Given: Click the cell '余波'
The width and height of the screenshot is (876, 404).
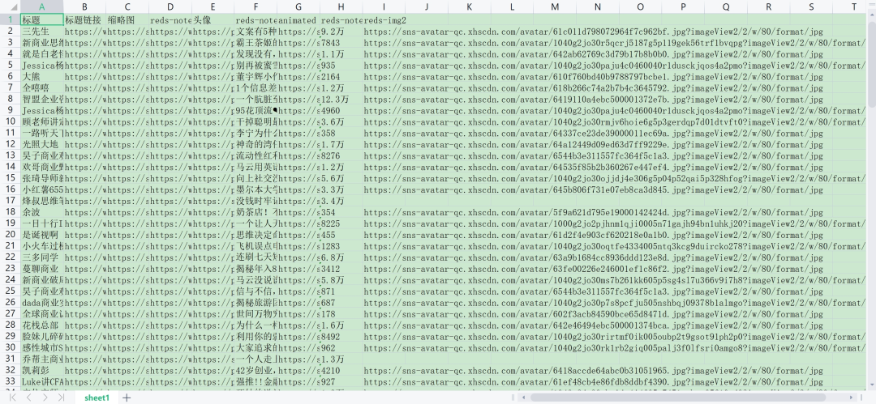Looking at the screenshot, I should pyautogui.click(x=42, y=212).
